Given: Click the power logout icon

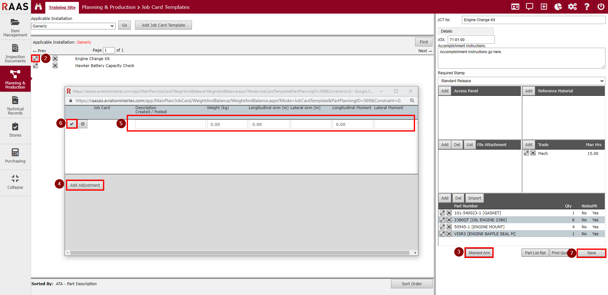Looking at the screenshot, I should coord(601,7).
